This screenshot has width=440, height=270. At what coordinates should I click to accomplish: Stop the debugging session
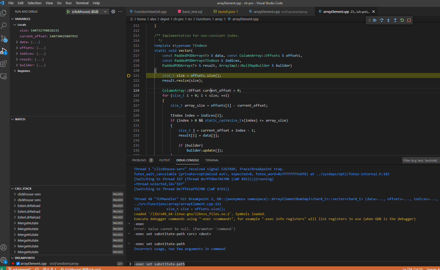point(409,20)
